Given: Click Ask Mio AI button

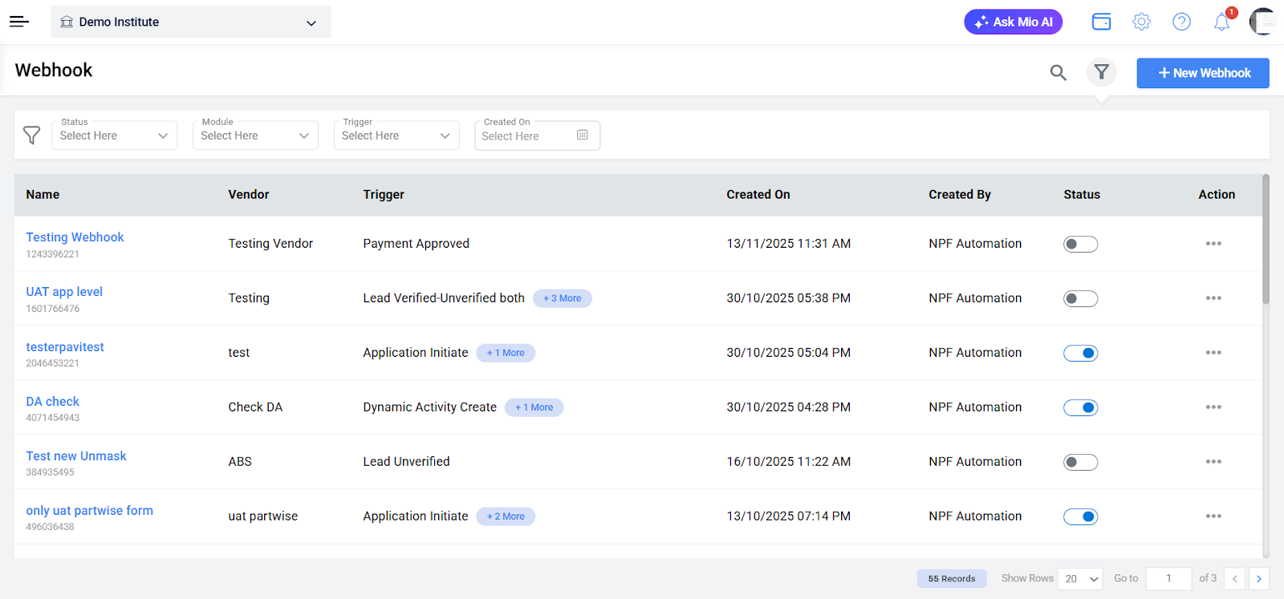Looking at the screenshot, I should (1013, 22).
